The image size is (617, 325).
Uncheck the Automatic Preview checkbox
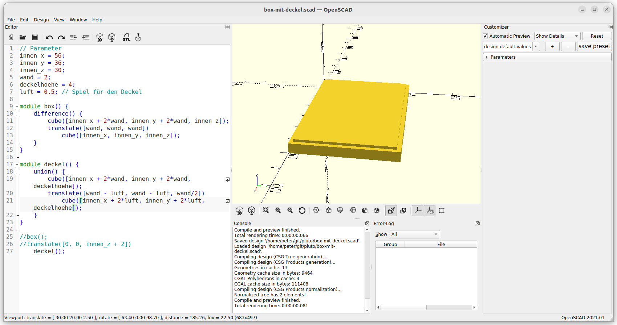(x=485, y=36)
